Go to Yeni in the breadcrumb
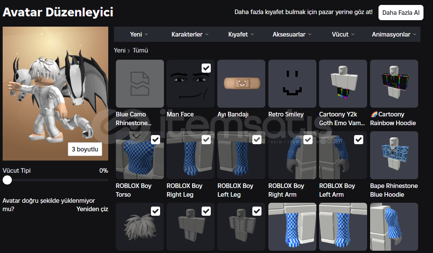433x253 pixels. 120,51
